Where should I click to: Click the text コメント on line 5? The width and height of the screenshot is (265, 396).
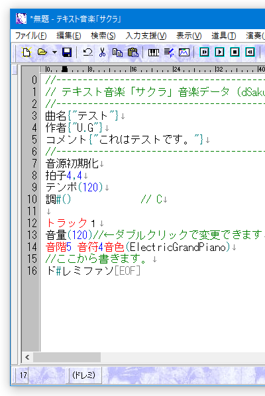coord(66,140)
